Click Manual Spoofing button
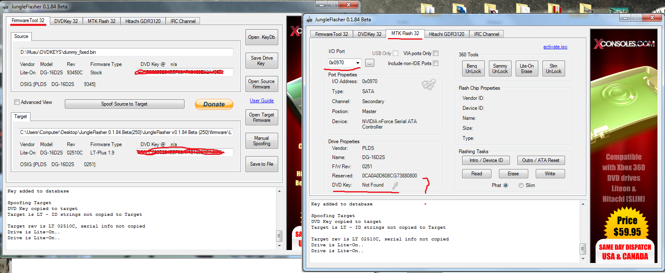665x273 pixels. click(261, 141)
